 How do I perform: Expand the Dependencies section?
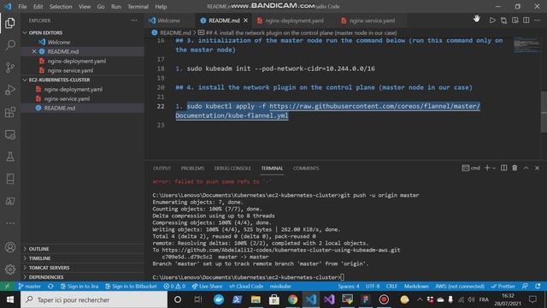click(46, 277)
